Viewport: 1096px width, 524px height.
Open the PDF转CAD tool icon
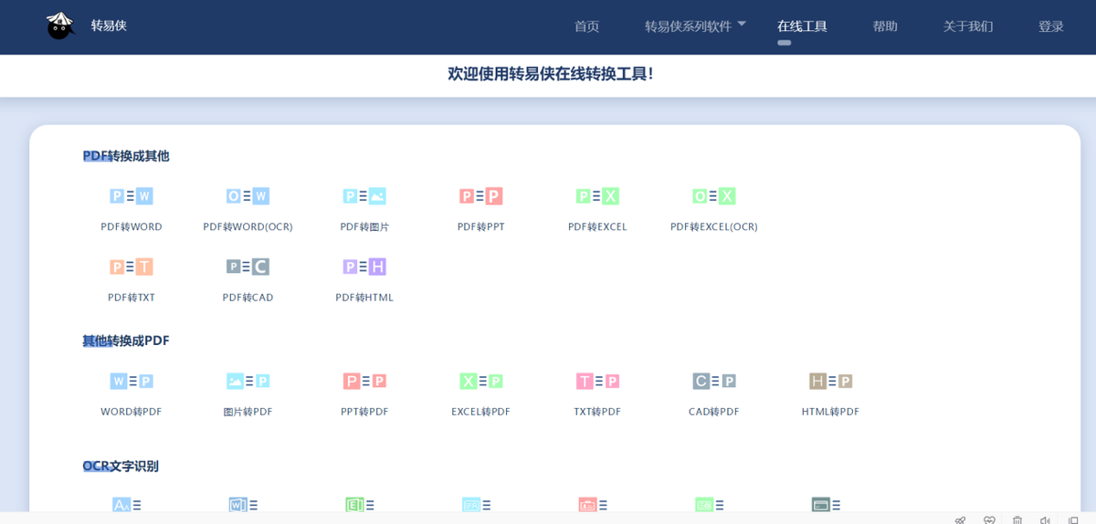(248, 267)
